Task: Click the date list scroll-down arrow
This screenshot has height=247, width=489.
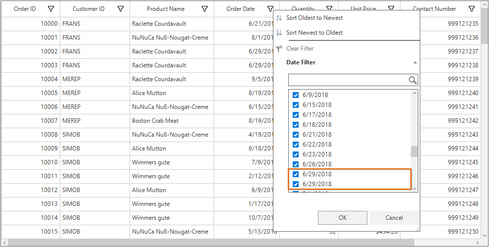Action: tap(414, 188)
